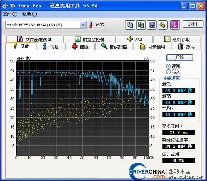207x181 pixels.
Task: Open the drive selection dropdown arrow
Action: click(x=83, y=25)
